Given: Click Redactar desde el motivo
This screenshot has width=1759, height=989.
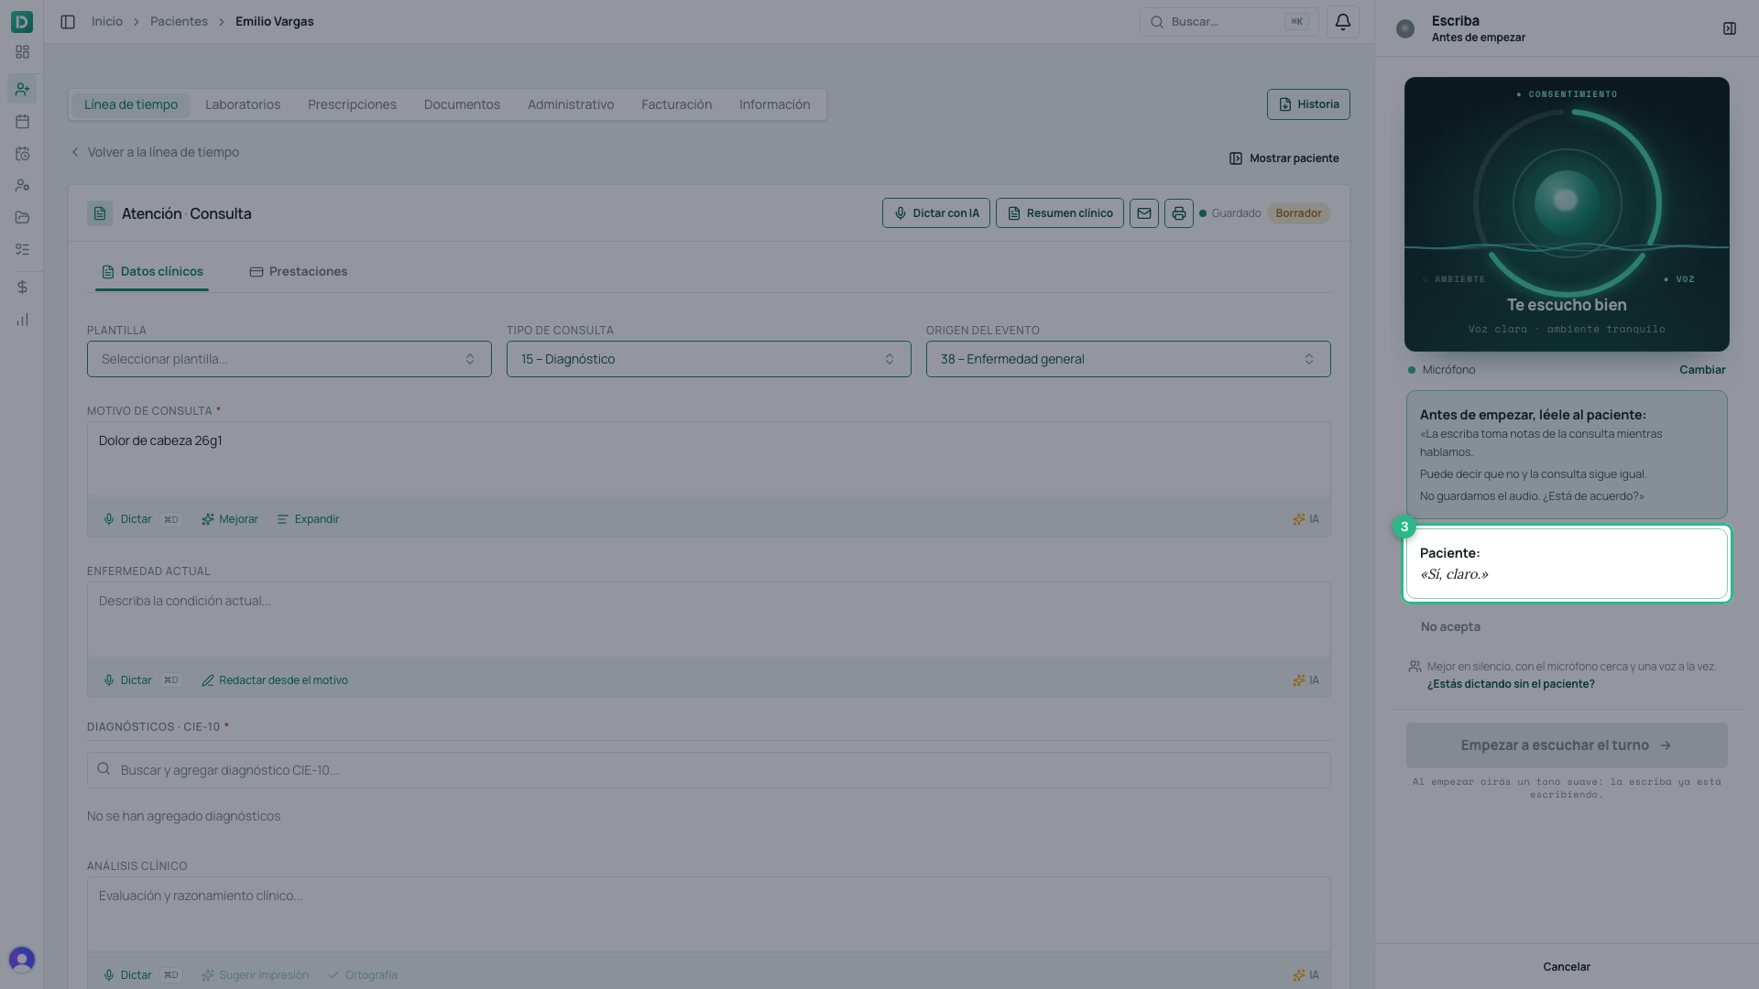Looking at the screenshot, I should 275,680.
